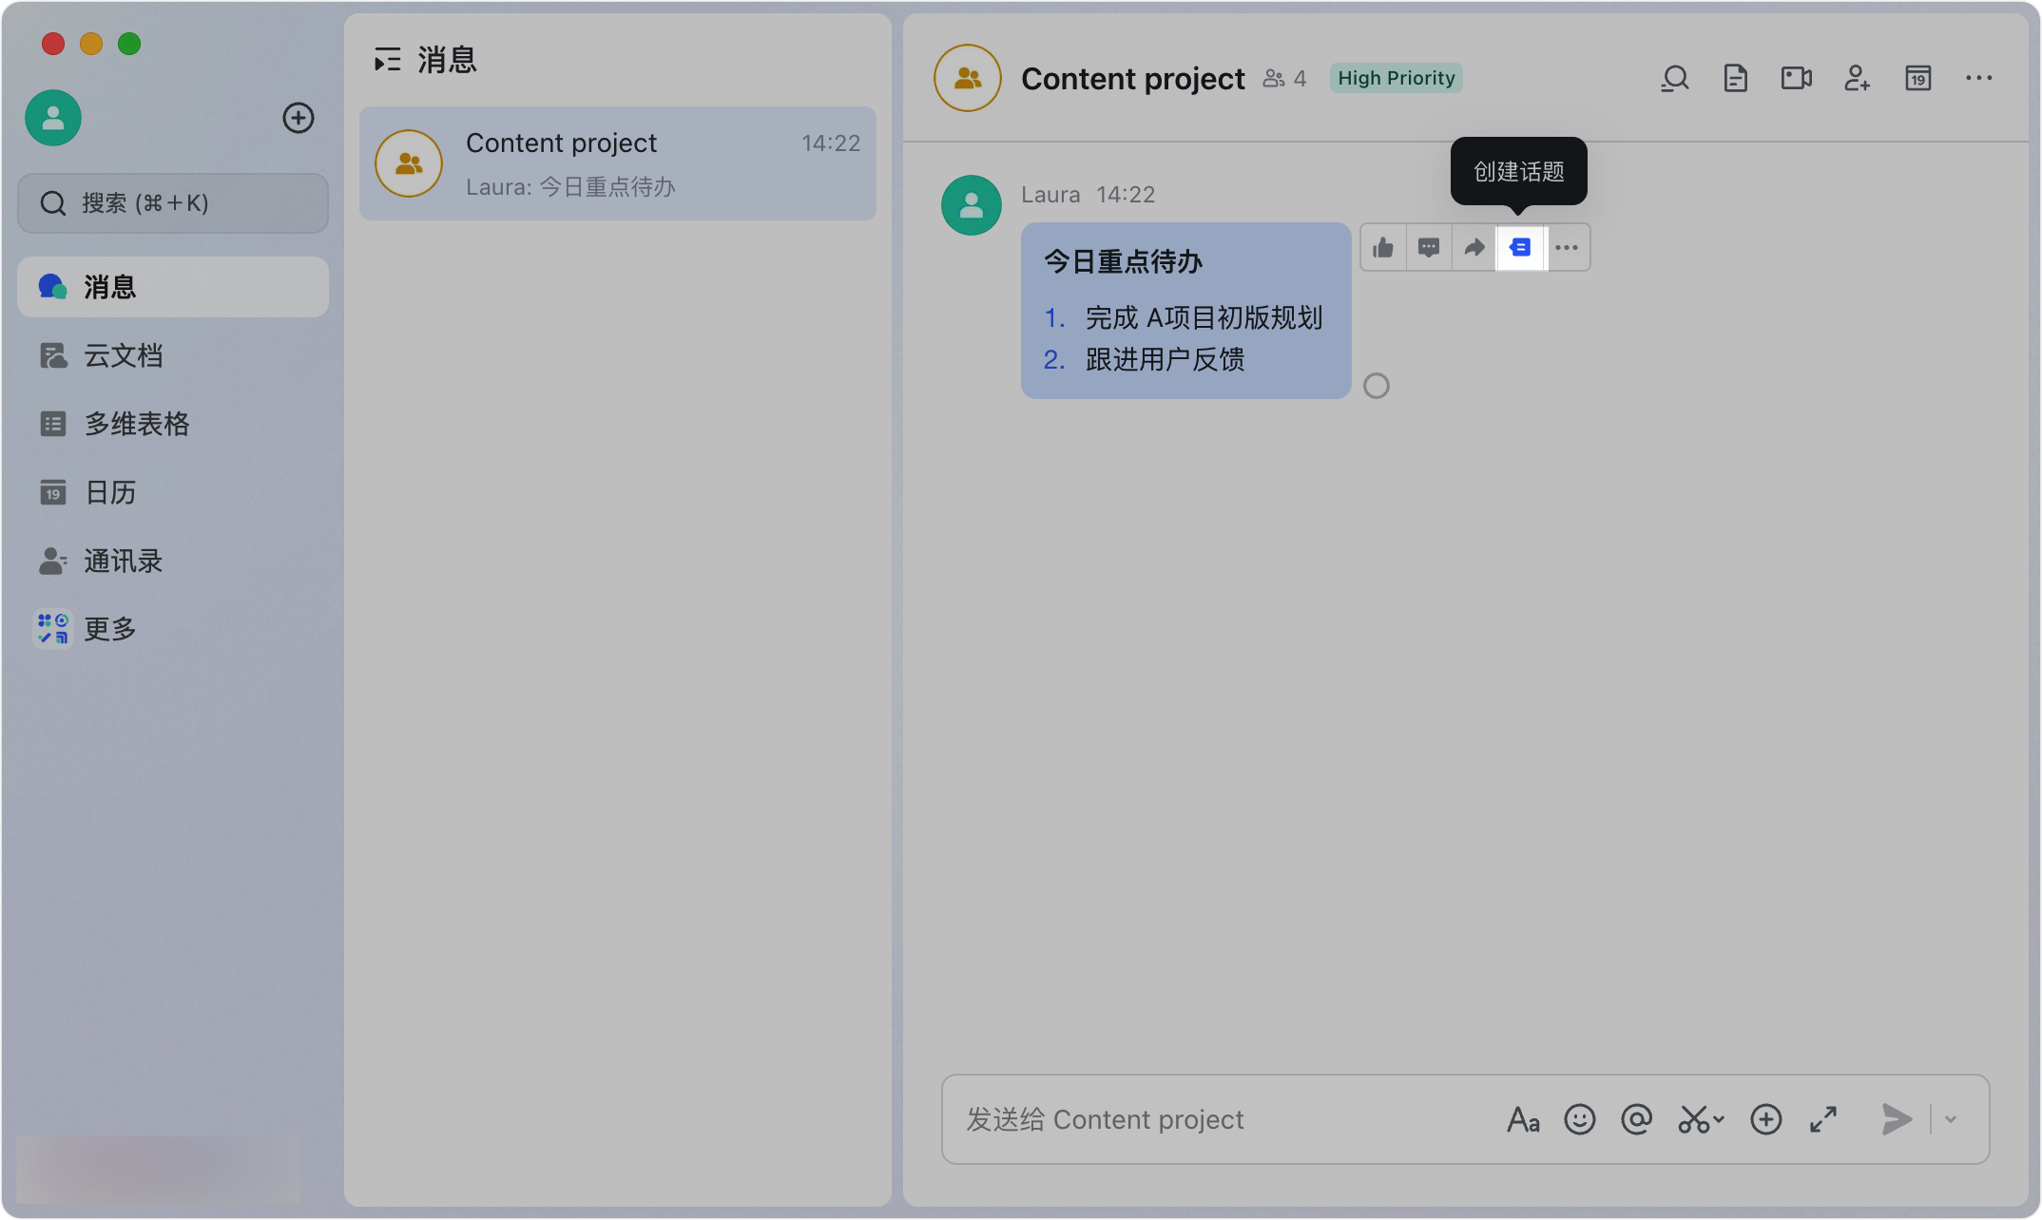Open the Content project conversation in the list
The image size is (2042, 1220).
click(x=617, y=163)
